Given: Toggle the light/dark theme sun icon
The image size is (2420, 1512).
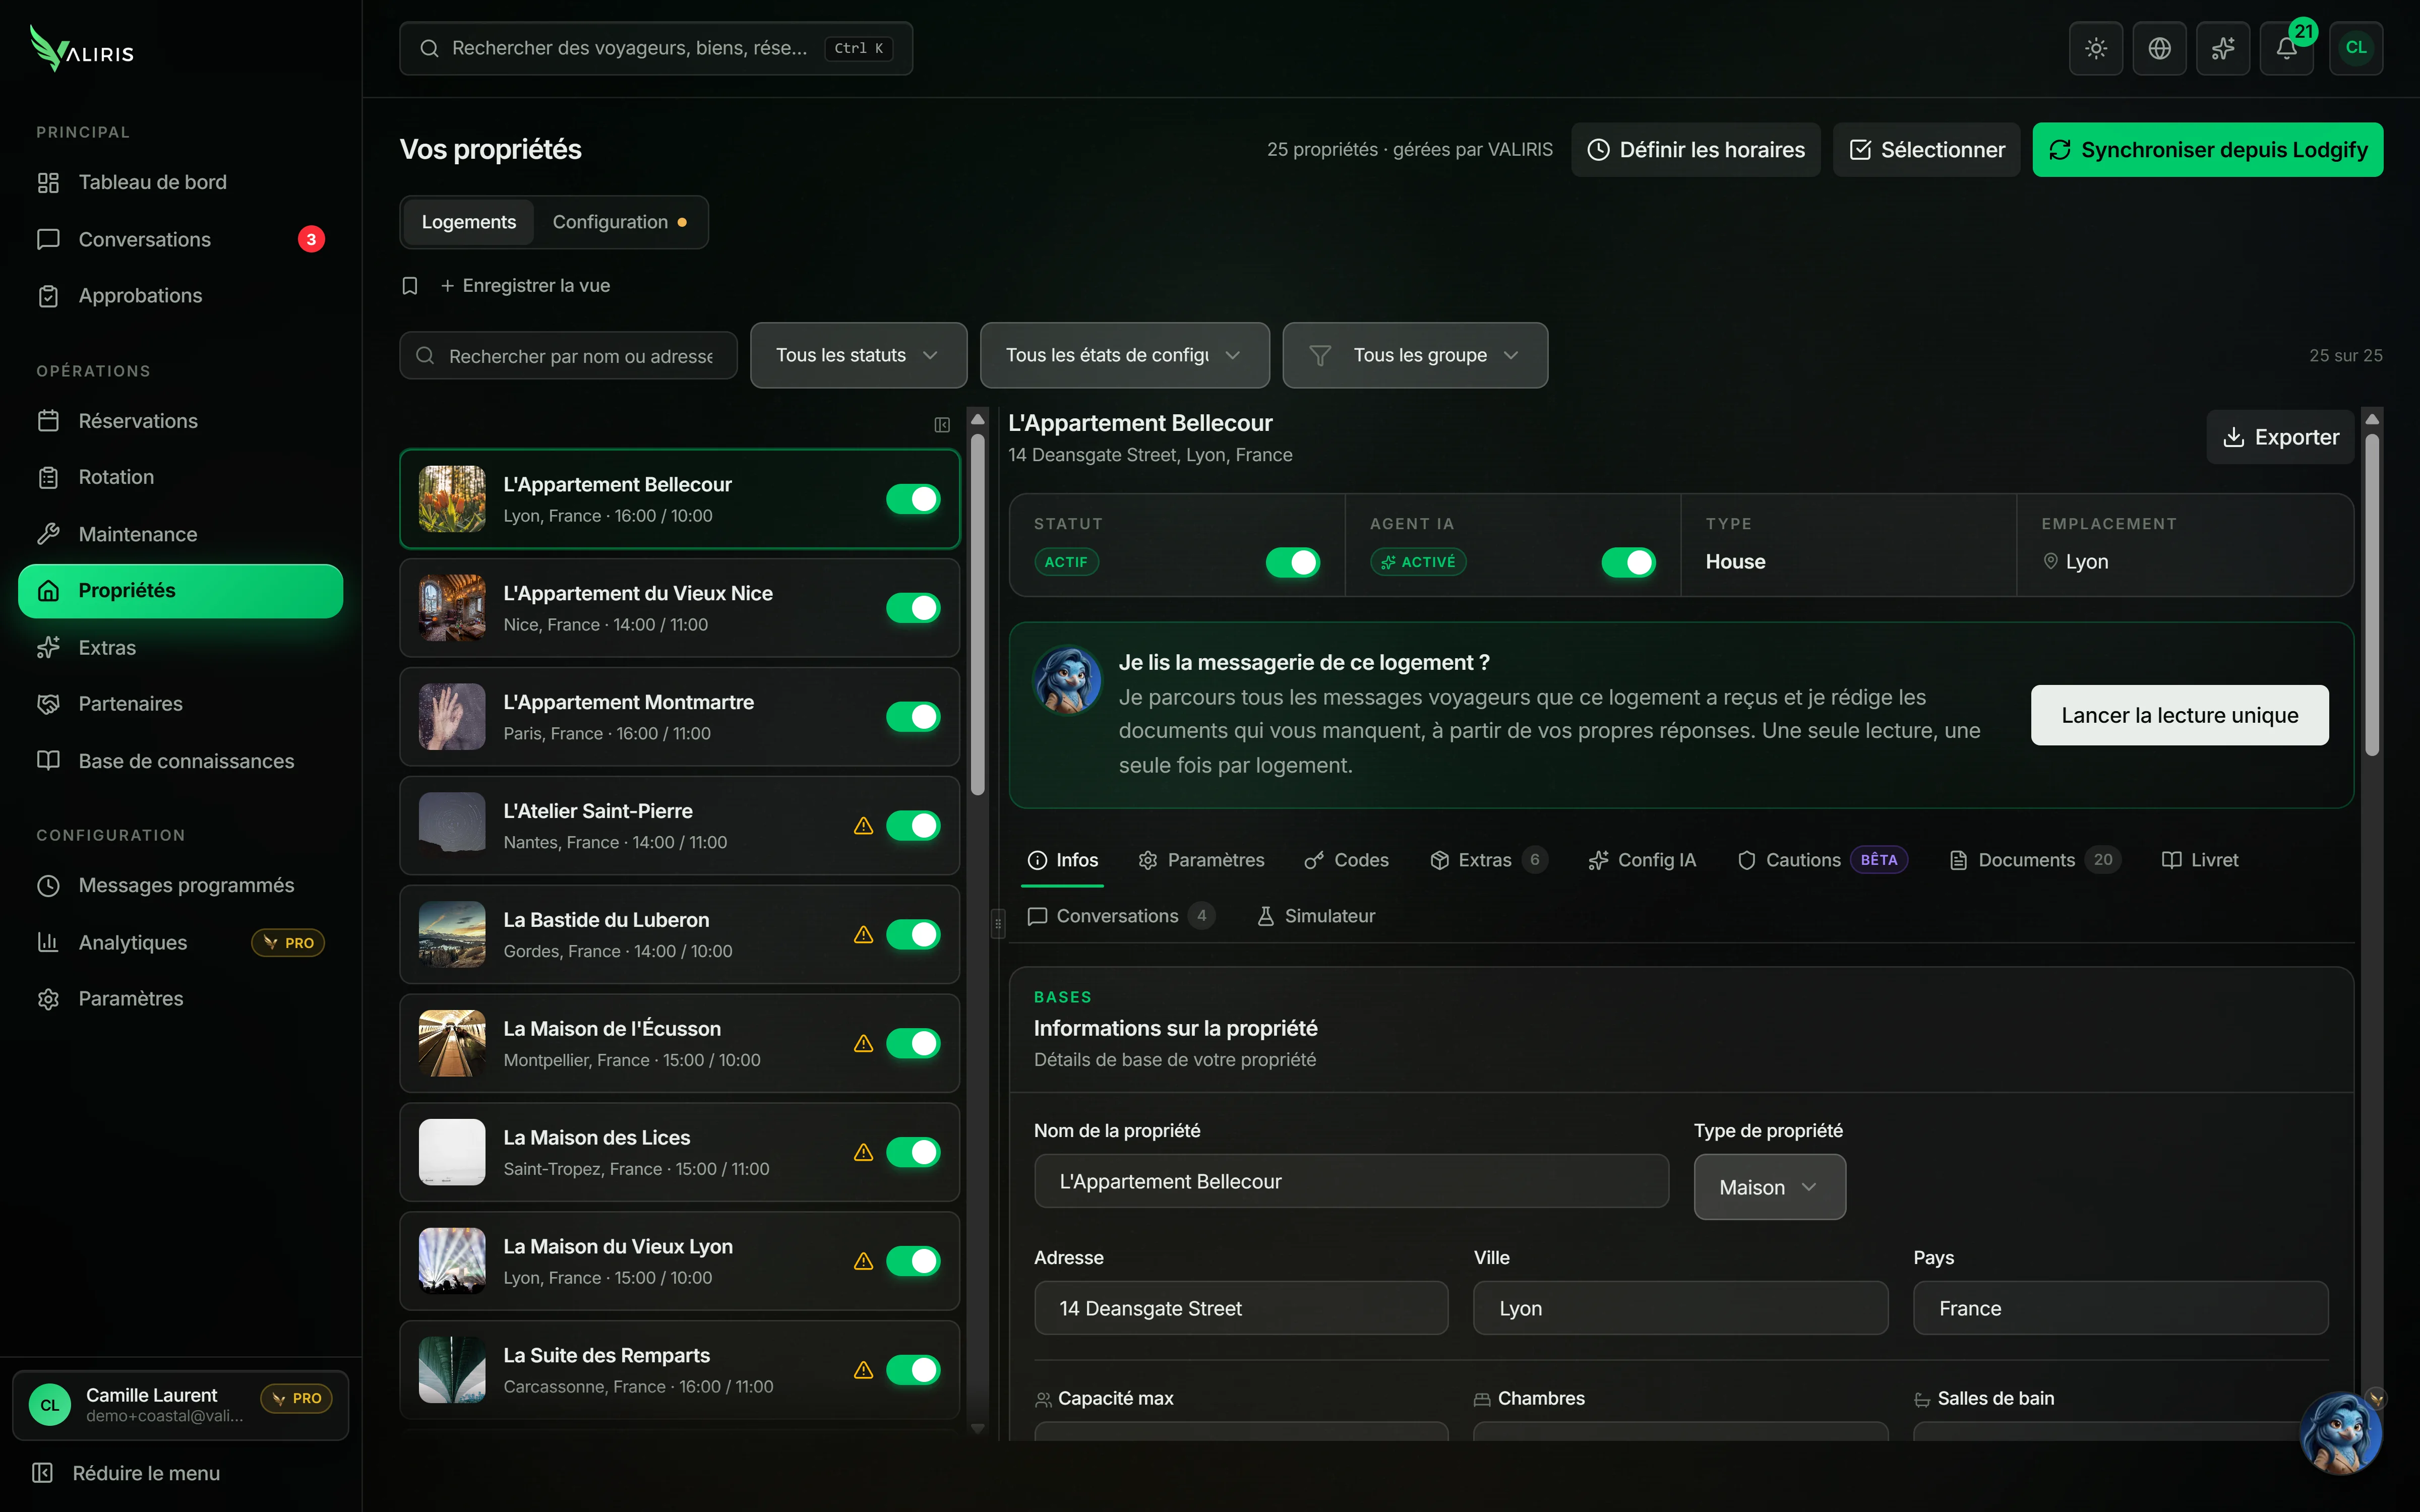Looking at the screenshot, I should 2095,48.
